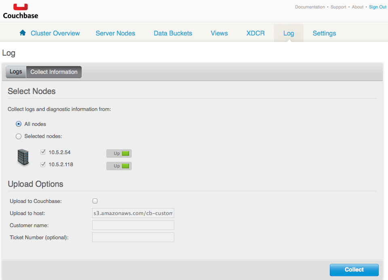
Task: Select the All nodes radio button
Action: point(19,124)
